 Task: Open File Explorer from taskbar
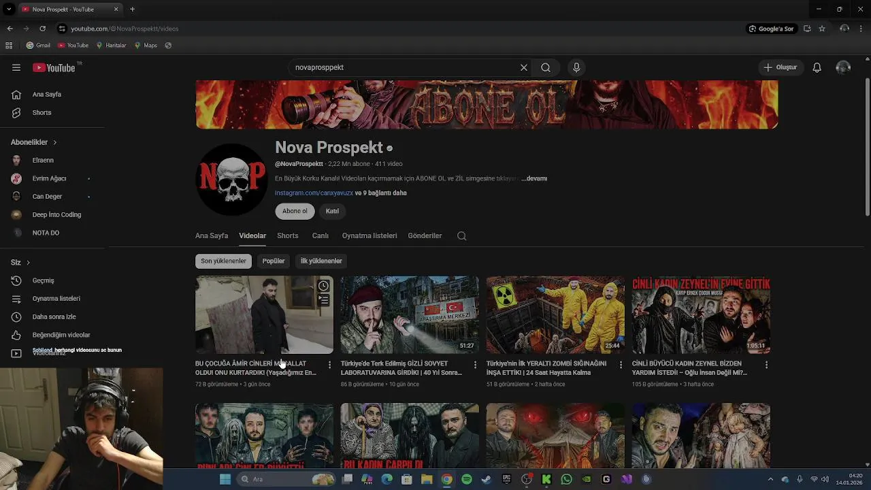tap(427, 479)
